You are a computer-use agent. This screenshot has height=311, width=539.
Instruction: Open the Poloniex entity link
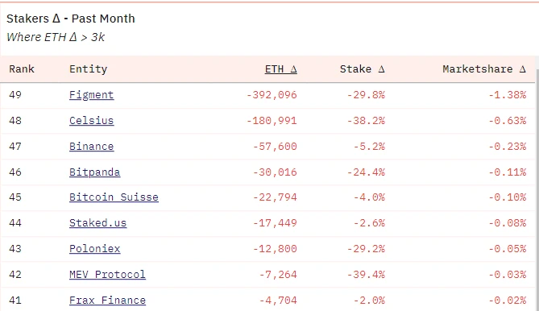click(94, 249)
